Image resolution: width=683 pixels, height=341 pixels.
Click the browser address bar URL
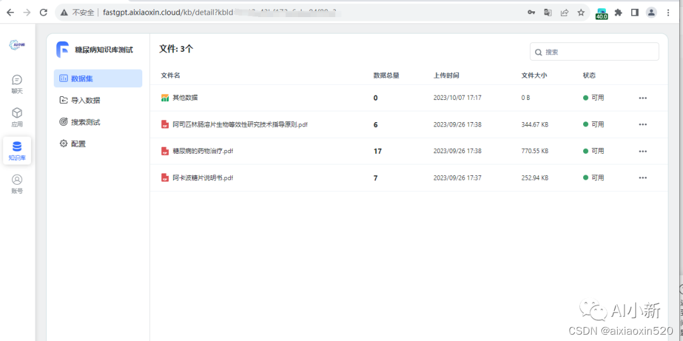pyautogui.click(x=219, y=13)
